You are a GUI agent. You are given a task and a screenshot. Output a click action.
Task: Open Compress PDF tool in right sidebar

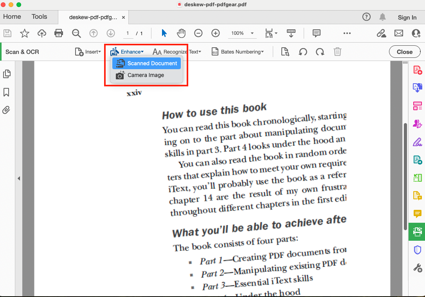(418, 178)
